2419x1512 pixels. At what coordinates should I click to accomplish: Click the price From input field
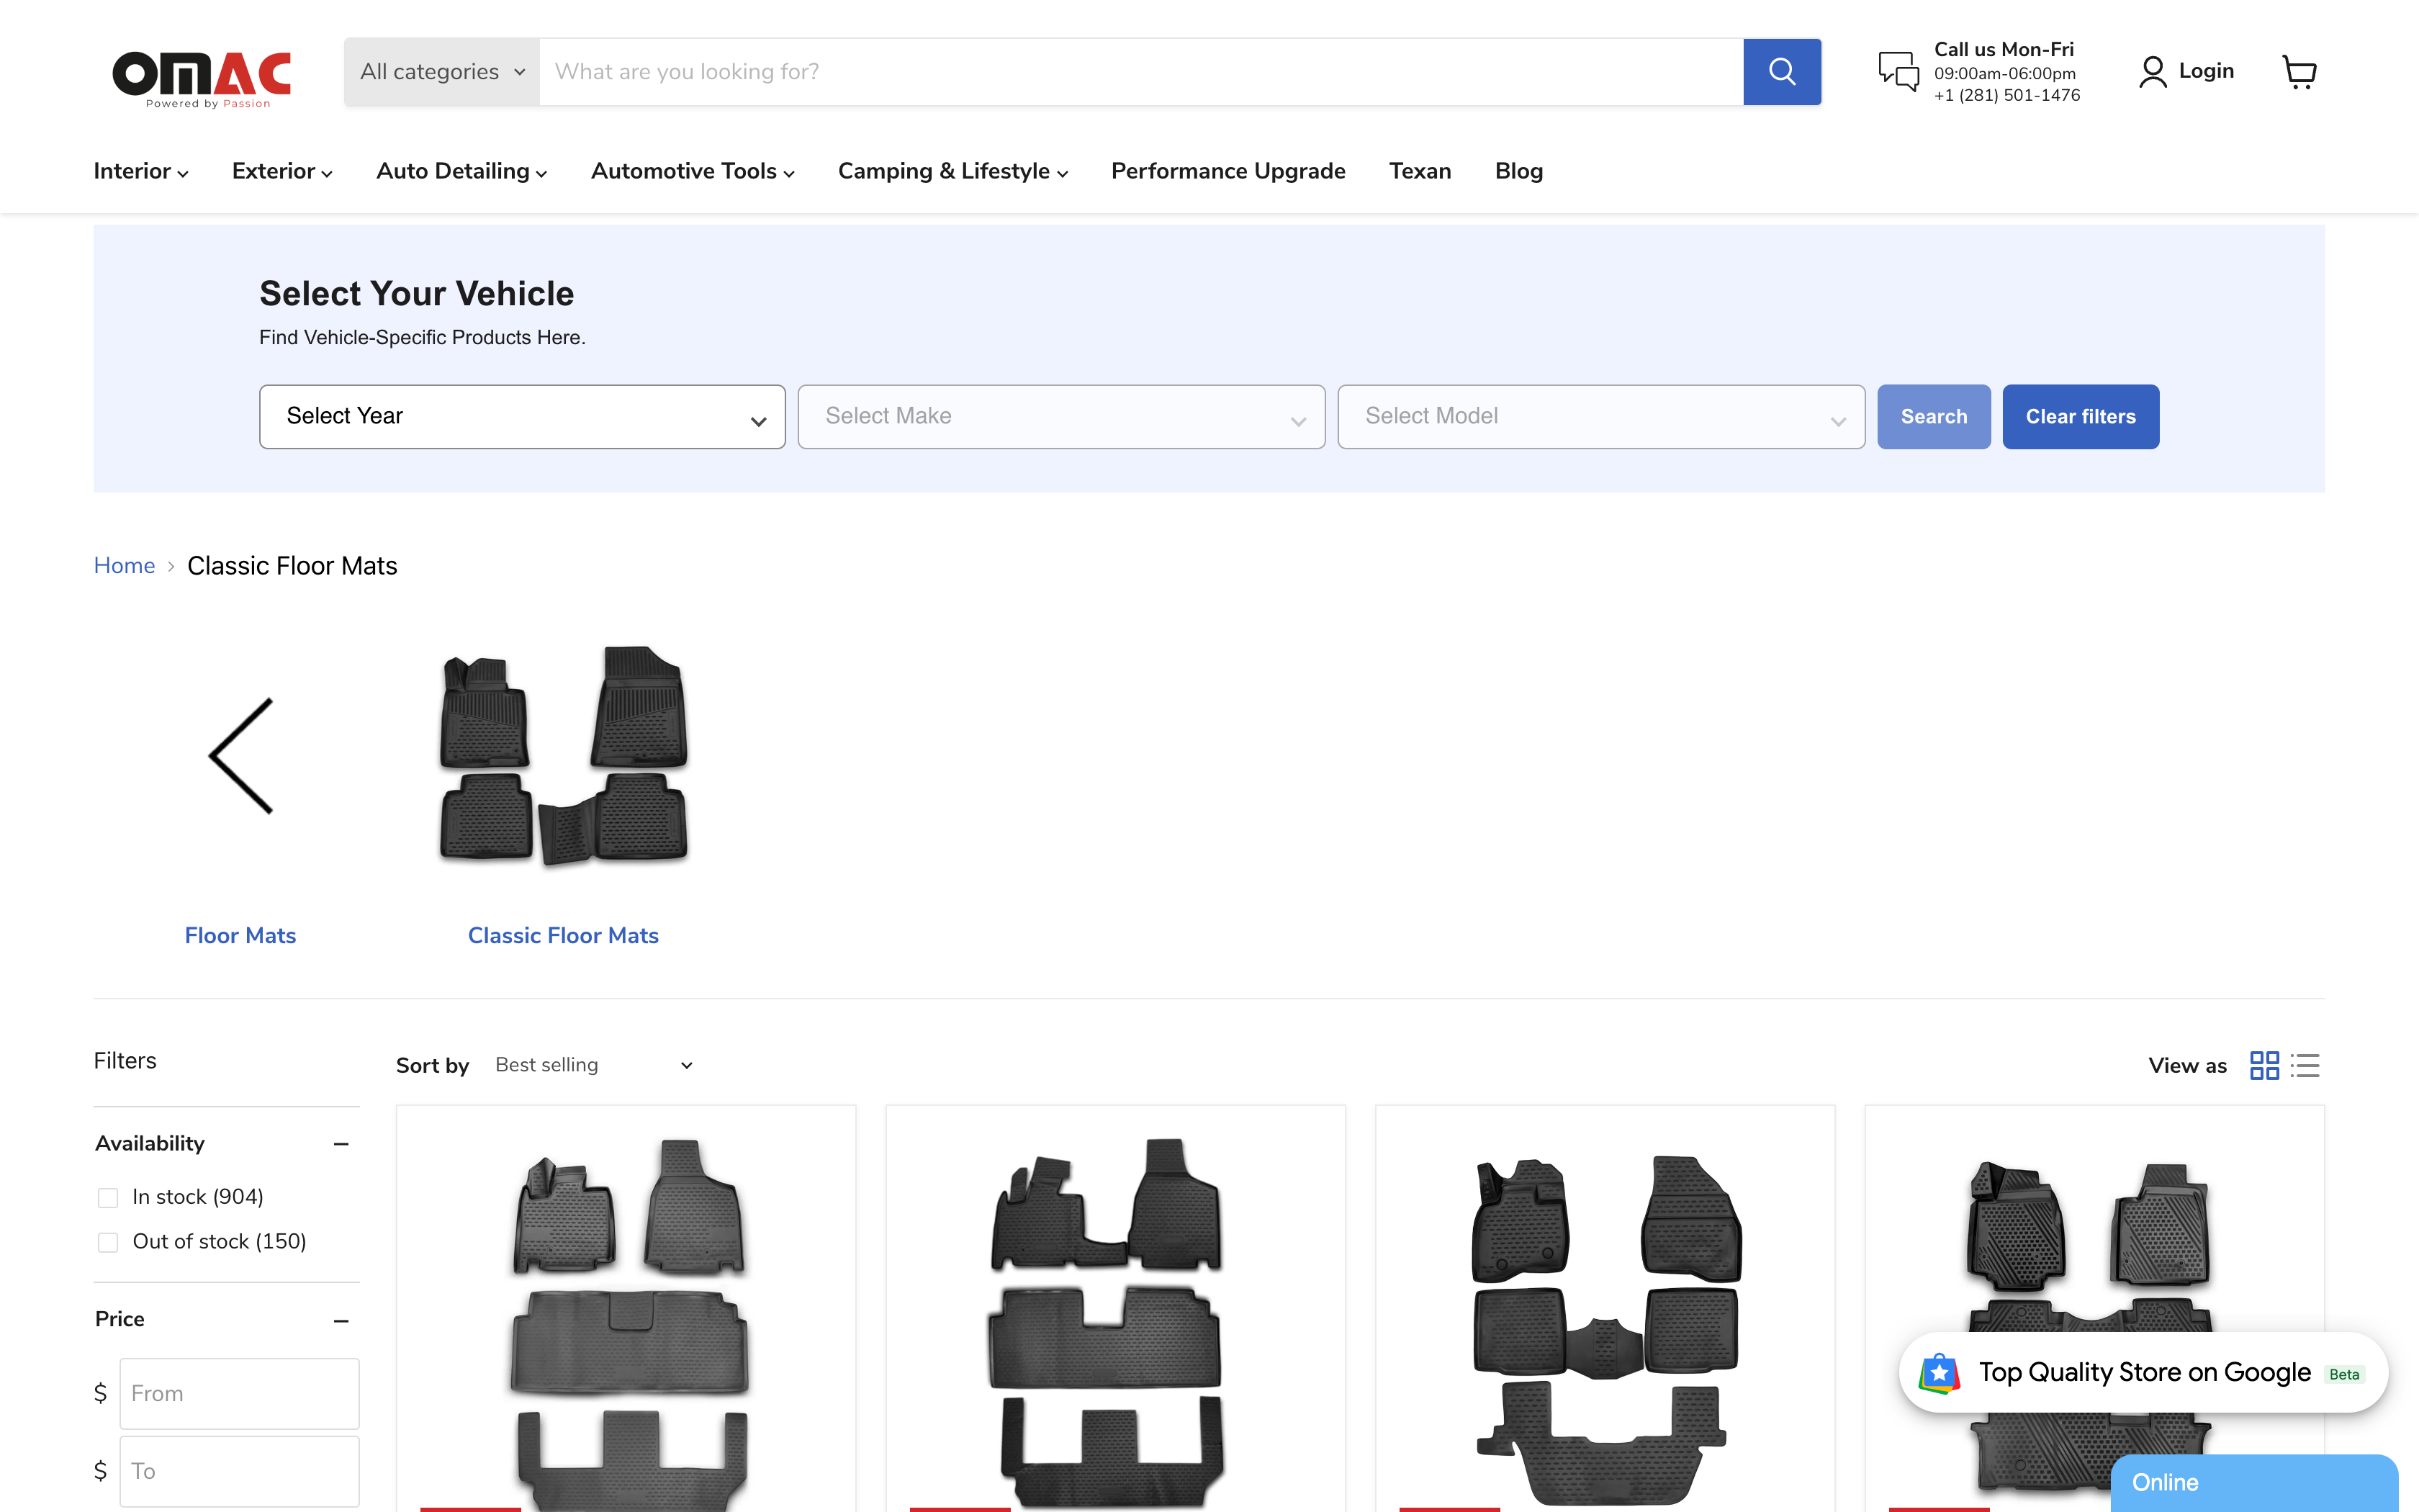pyautogui.click(x=239, y=1393)
